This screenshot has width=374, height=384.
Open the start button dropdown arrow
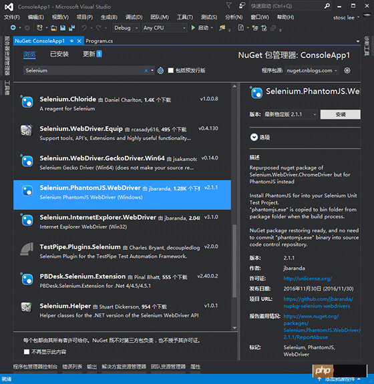tap(212, 28)
